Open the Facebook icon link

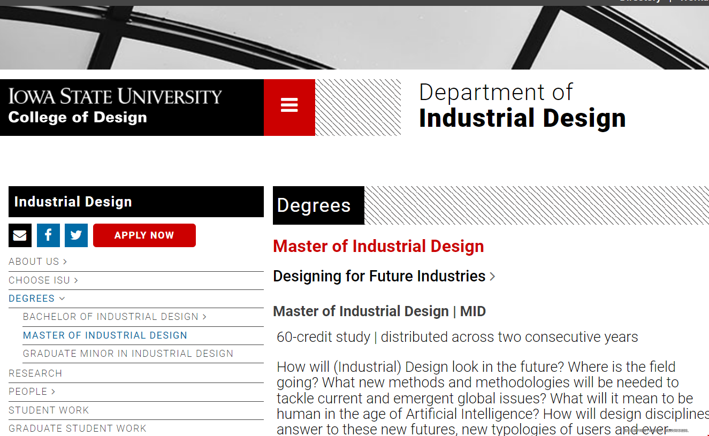48,235
